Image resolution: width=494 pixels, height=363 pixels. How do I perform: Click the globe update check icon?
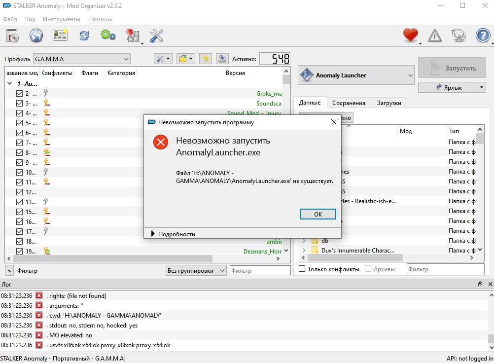click(459, 36)
